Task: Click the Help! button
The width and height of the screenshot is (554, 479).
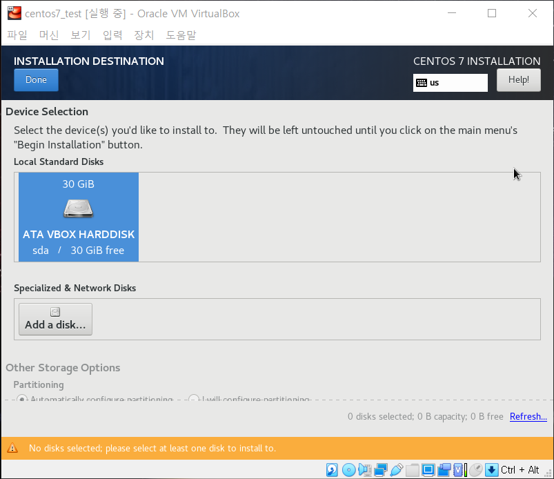Action: tap(519, 80)
